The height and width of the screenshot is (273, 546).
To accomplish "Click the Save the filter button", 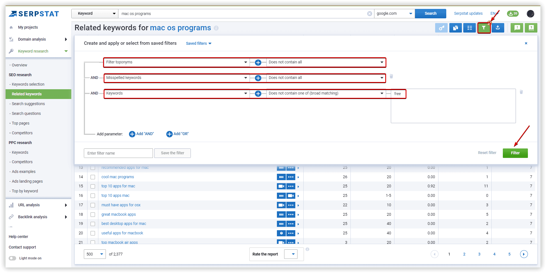I will tap(172, 153).
